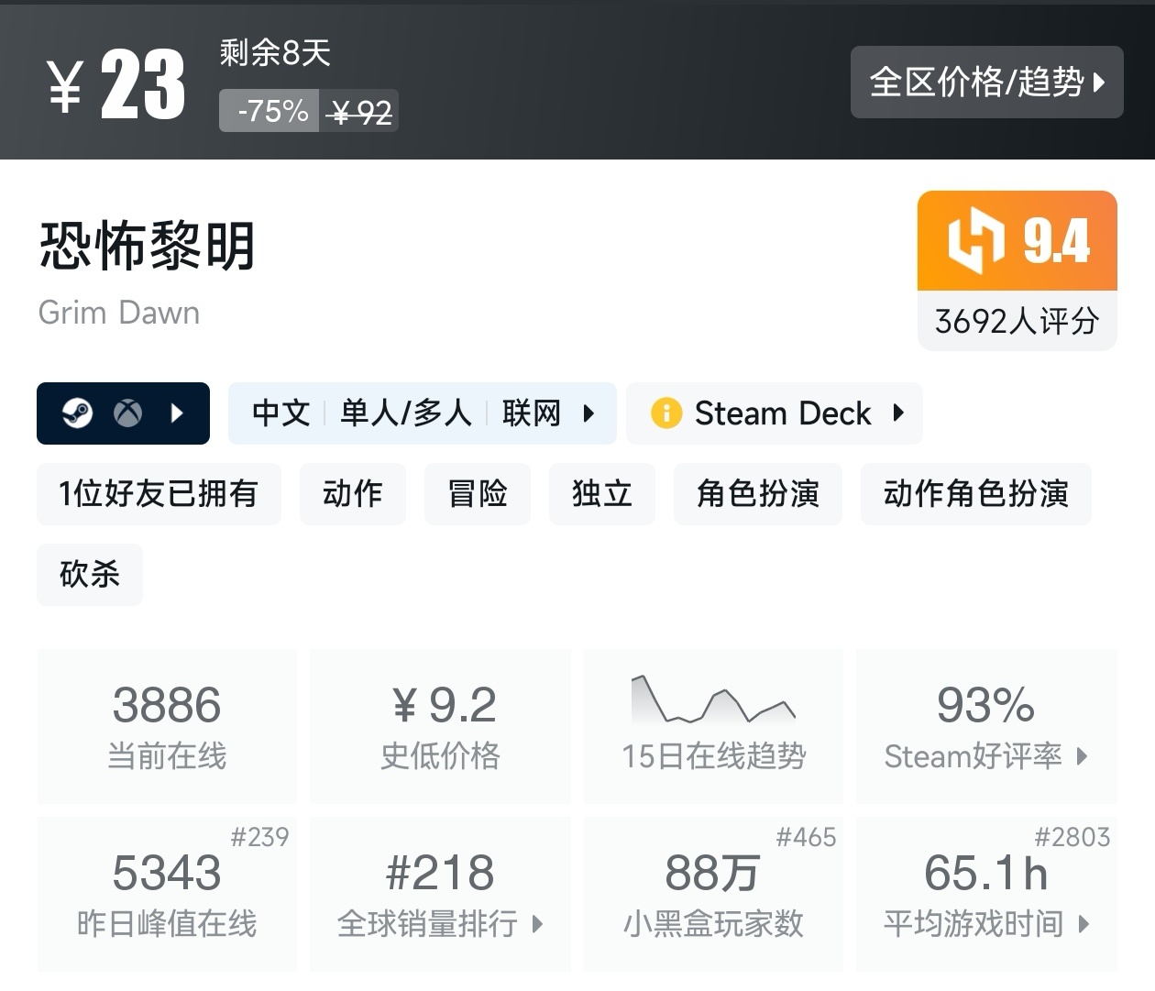
Task: Select the 砍杀 genre tag
Action: (x=90, y=575)
